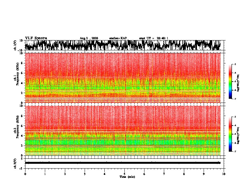Click the 2 kHz tick on ch.2 frequency axis
The image size is (252, 195).
(22, 146)
